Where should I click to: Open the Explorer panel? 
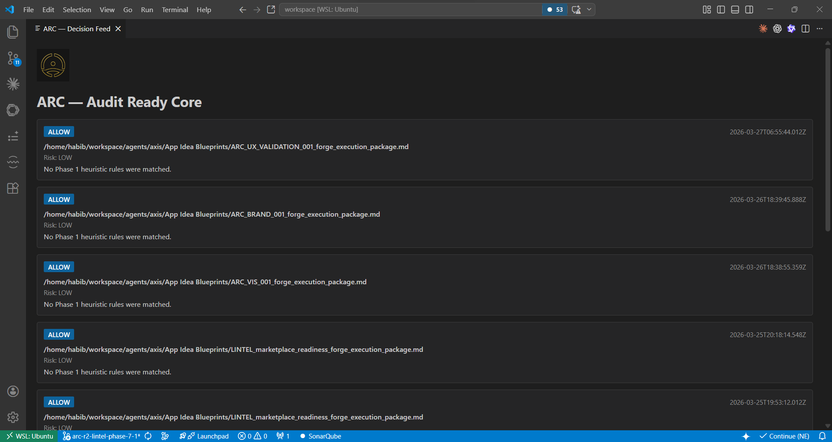13,32
